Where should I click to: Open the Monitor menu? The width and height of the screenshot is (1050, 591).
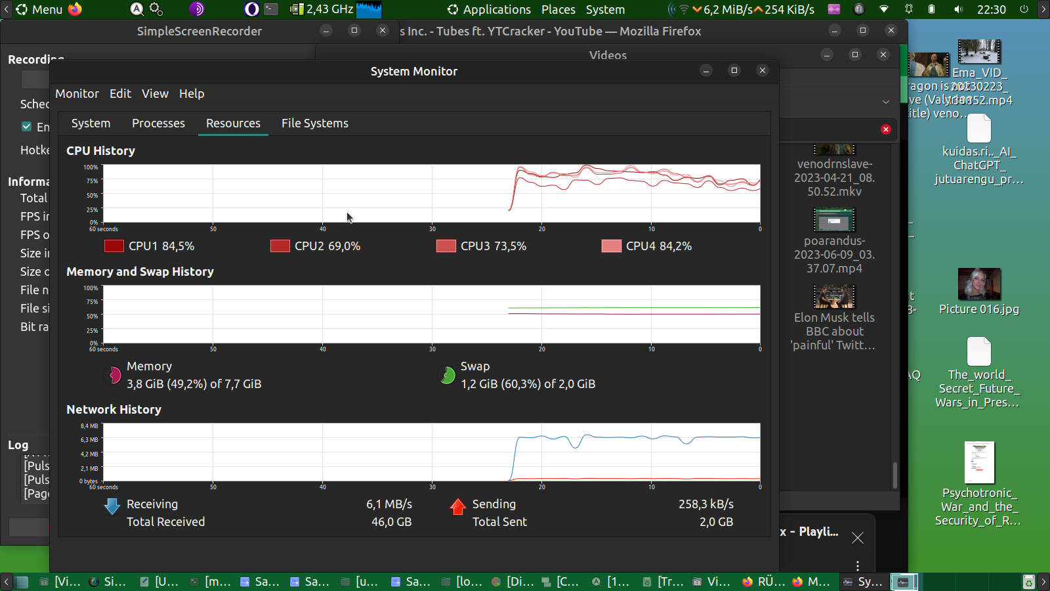77,94
